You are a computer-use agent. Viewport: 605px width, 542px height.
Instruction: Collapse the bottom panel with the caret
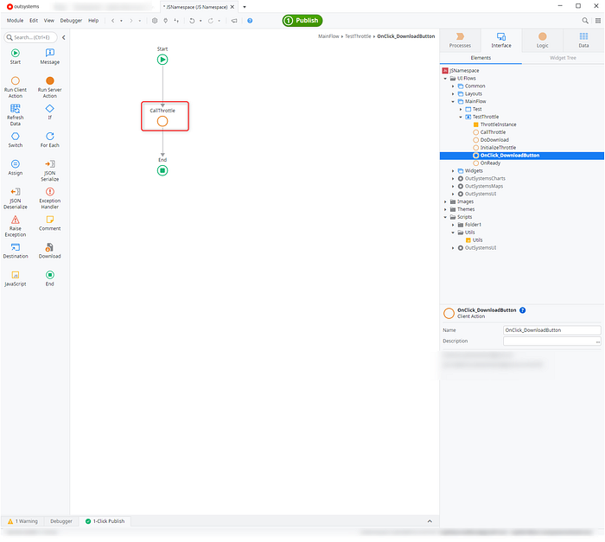430,521
